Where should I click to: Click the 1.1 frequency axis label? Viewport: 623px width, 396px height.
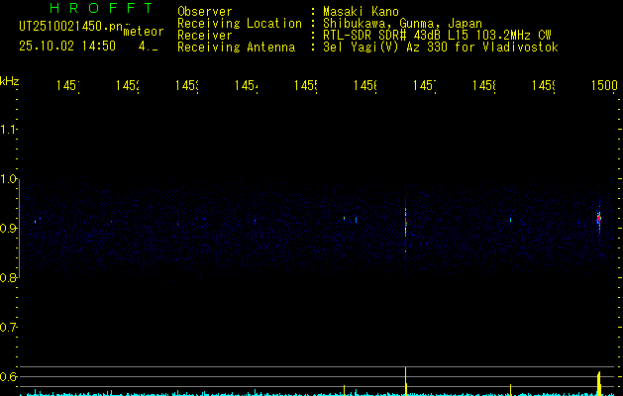8,129
